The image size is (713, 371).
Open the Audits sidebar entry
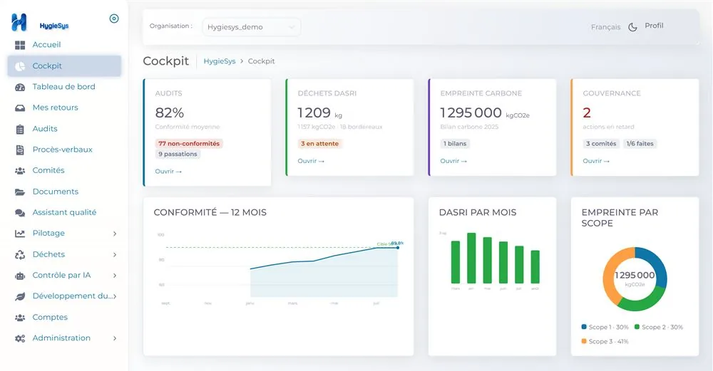coord(65,129)
